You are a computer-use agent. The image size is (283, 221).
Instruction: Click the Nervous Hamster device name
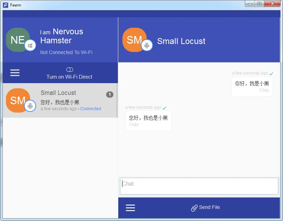[x=62, y=36]
